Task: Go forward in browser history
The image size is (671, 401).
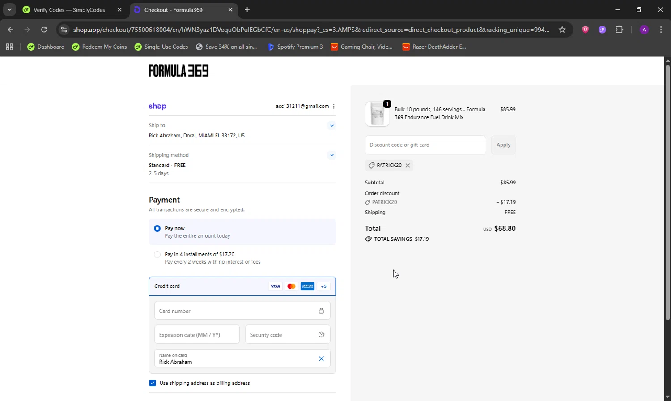Action: 27,30
